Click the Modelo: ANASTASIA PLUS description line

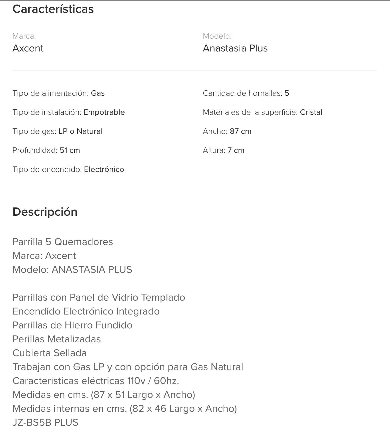point(72,270)
